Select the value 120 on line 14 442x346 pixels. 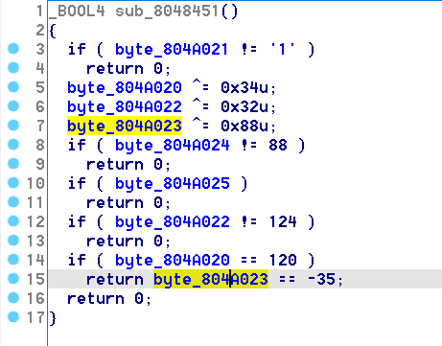click(283, 261)
